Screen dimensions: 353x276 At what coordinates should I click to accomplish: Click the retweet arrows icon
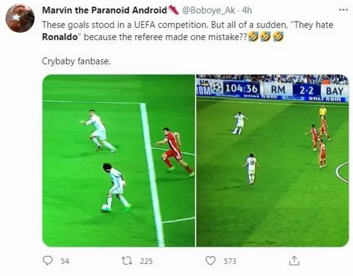pyautogui.click(x=127, y=261)
